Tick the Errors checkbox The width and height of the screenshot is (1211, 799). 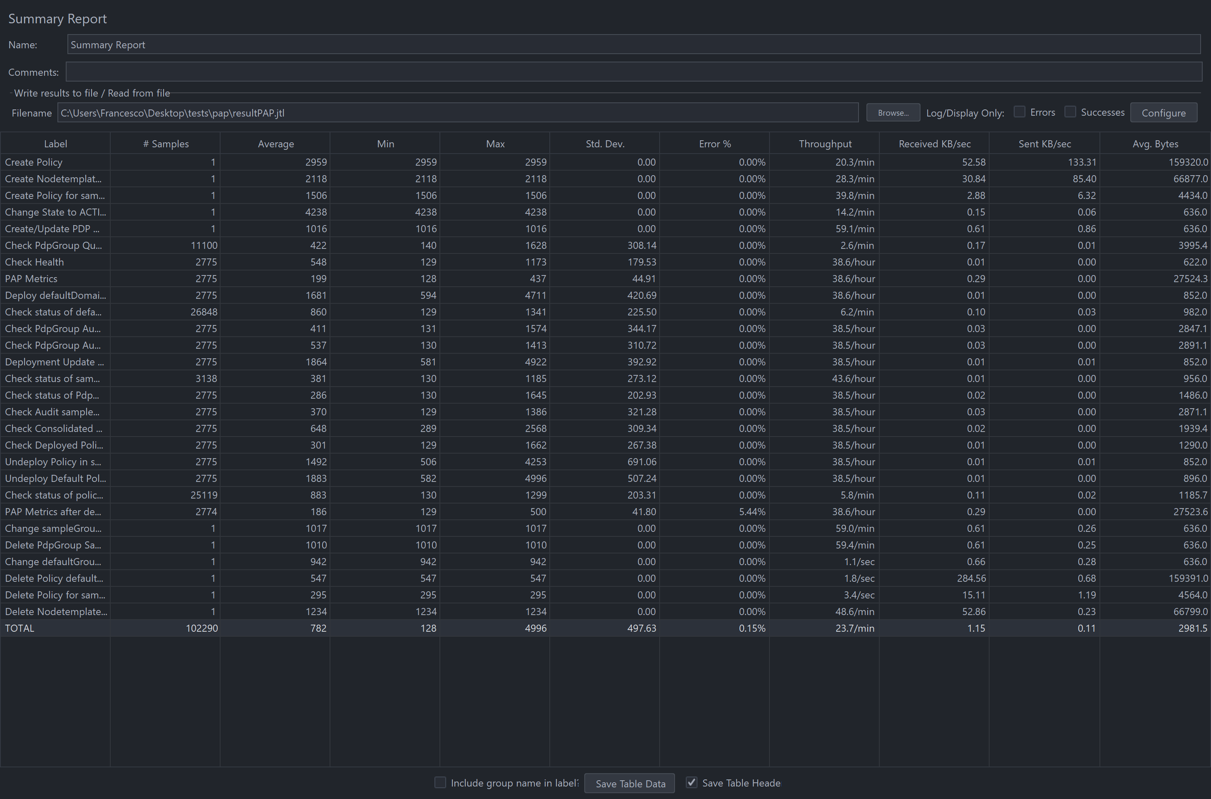pos(1019,112)
